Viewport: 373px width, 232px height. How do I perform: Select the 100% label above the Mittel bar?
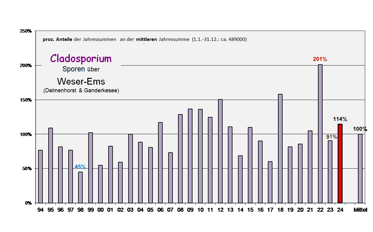(360, 129)
